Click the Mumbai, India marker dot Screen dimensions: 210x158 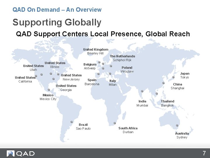point(142,91)
